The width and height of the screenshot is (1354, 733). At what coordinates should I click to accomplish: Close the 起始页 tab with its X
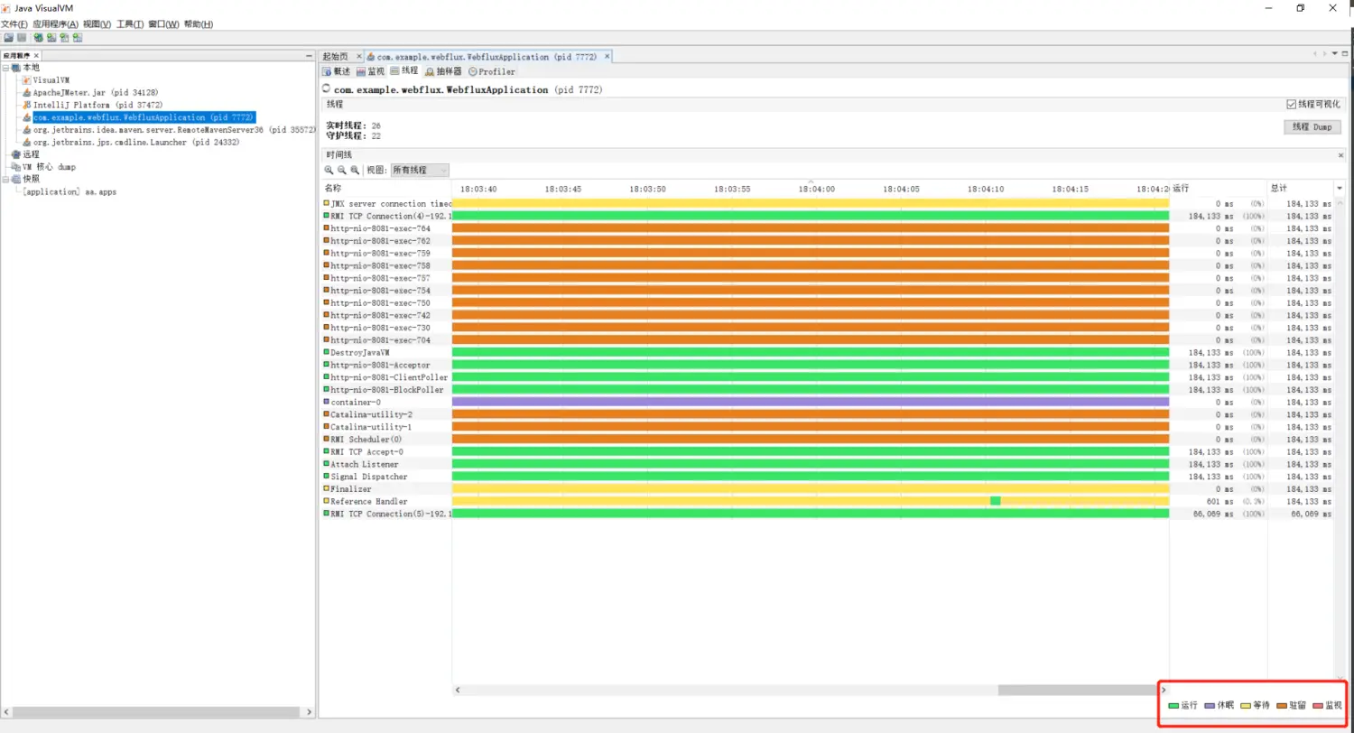coord(358,56)
